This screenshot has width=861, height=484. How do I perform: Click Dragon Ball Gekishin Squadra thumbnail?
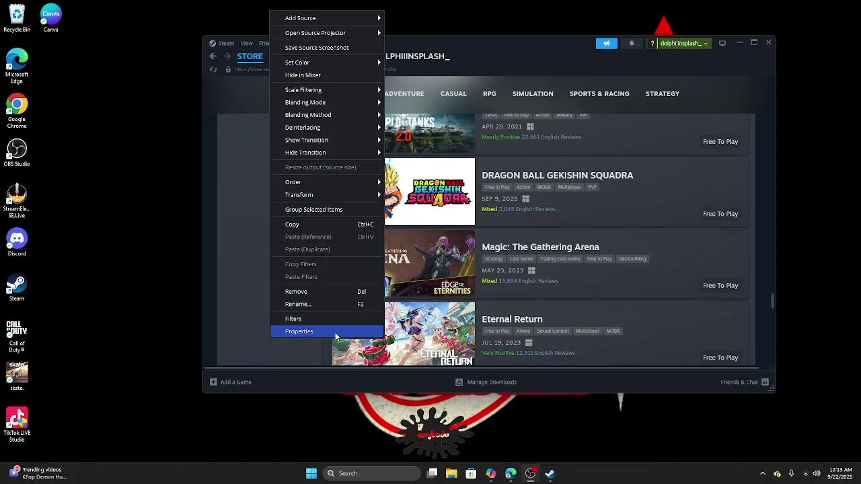pyautogui.click(x=429, y=192)
